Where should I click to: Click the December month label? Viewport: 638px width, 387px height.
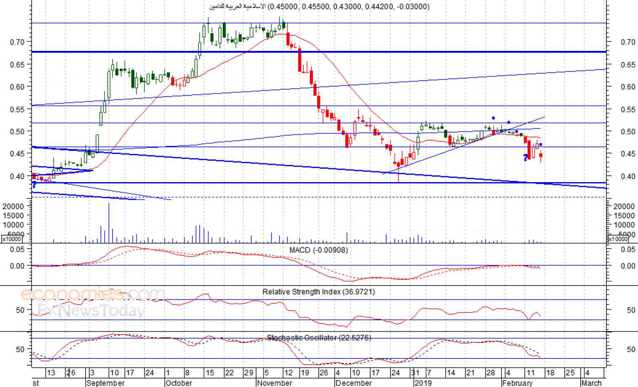(354, 383)
